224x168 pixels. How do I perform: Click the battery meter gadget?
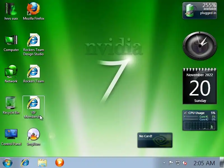pyautogui.click(x=200, y=11)
